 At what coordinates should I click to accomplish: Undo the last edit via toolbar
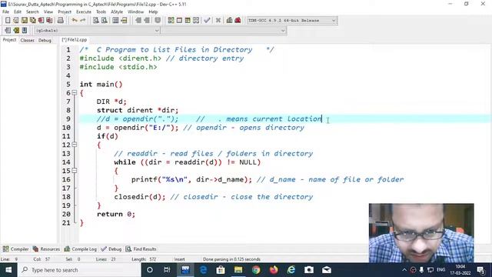click(75, 21)
